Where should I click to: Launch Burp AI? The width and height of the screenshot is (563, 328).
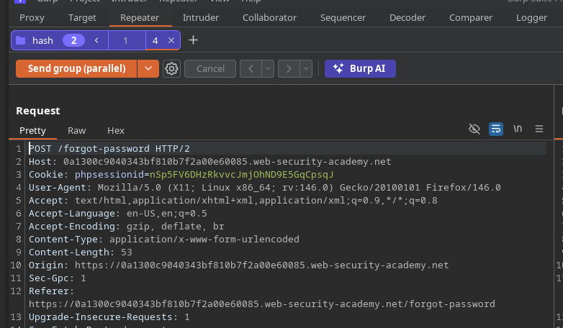click(x=360, y=68)
